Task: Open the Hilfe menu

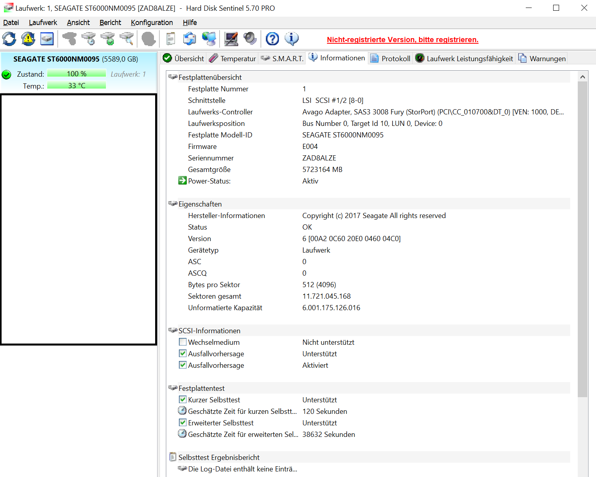Action: pyautogui.click(x=190, y=23)
